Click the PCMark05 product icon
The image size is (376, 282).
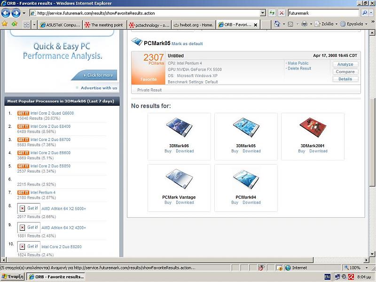pos(137,42)
